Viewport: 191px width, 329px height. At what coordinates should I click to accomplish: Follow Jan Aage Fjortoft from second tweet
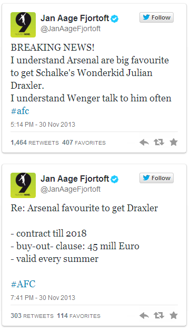coord(156,178)
